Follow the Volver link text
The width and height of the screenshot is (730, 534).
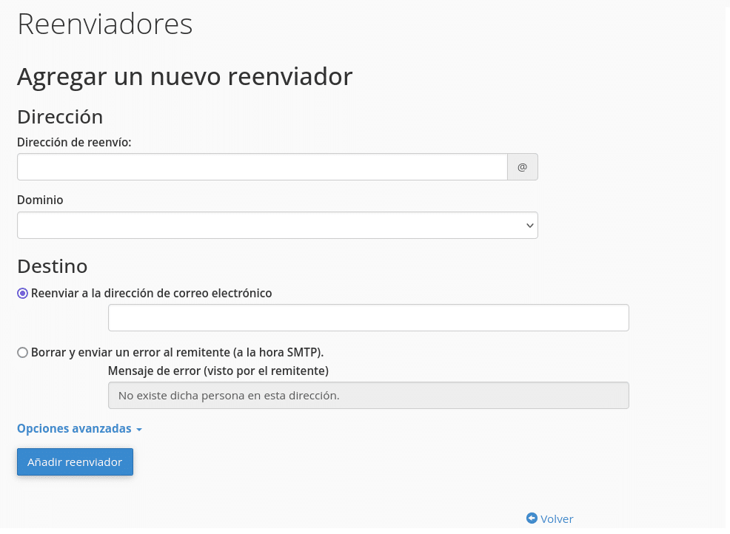click(x=557, y=519)
